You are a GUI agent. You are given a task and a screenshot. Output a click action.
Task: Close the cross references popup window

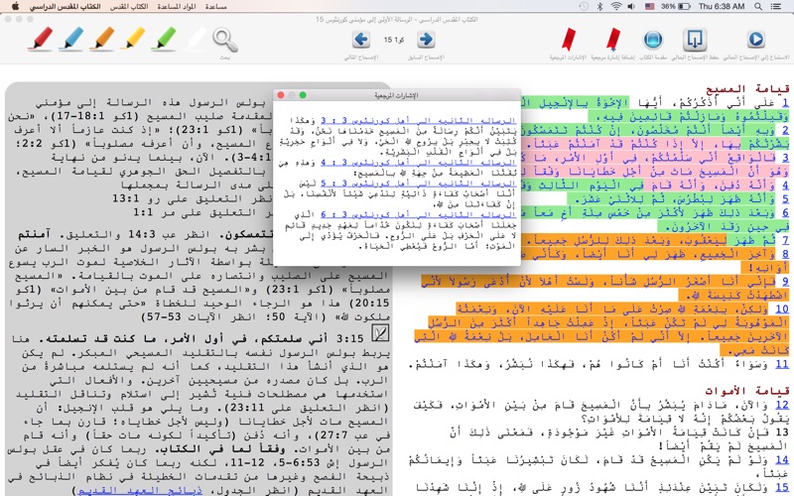click(282, 95)
